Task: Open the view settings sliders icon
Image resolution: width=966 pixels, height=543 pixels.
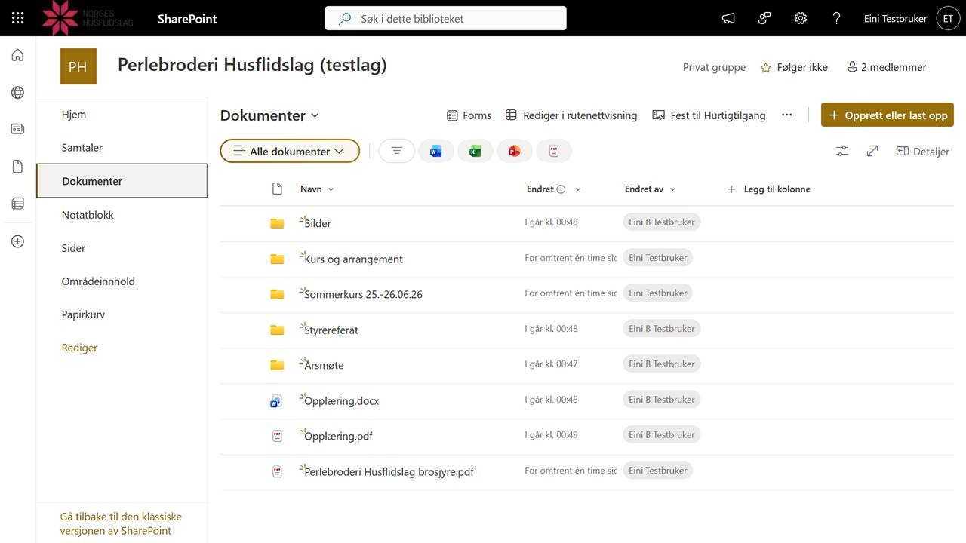Action: (842, 151)
